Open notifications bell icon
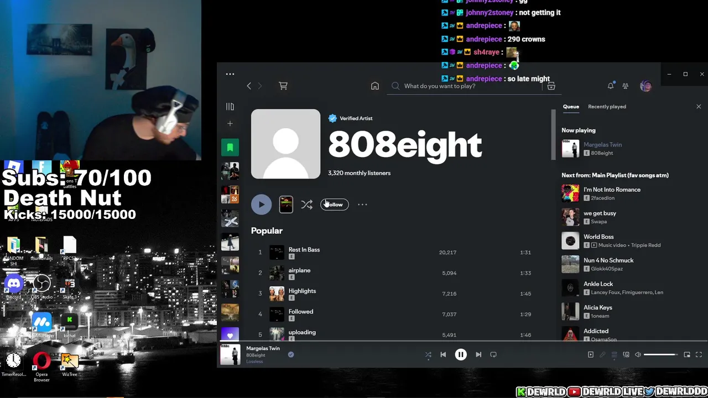The height and width of the screenshot is (398, 708). pyautogui.click(x=611, y=86)
